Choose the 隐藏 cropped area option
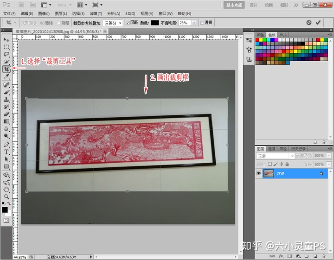The image size is (334, 260). tap(59, 23)
